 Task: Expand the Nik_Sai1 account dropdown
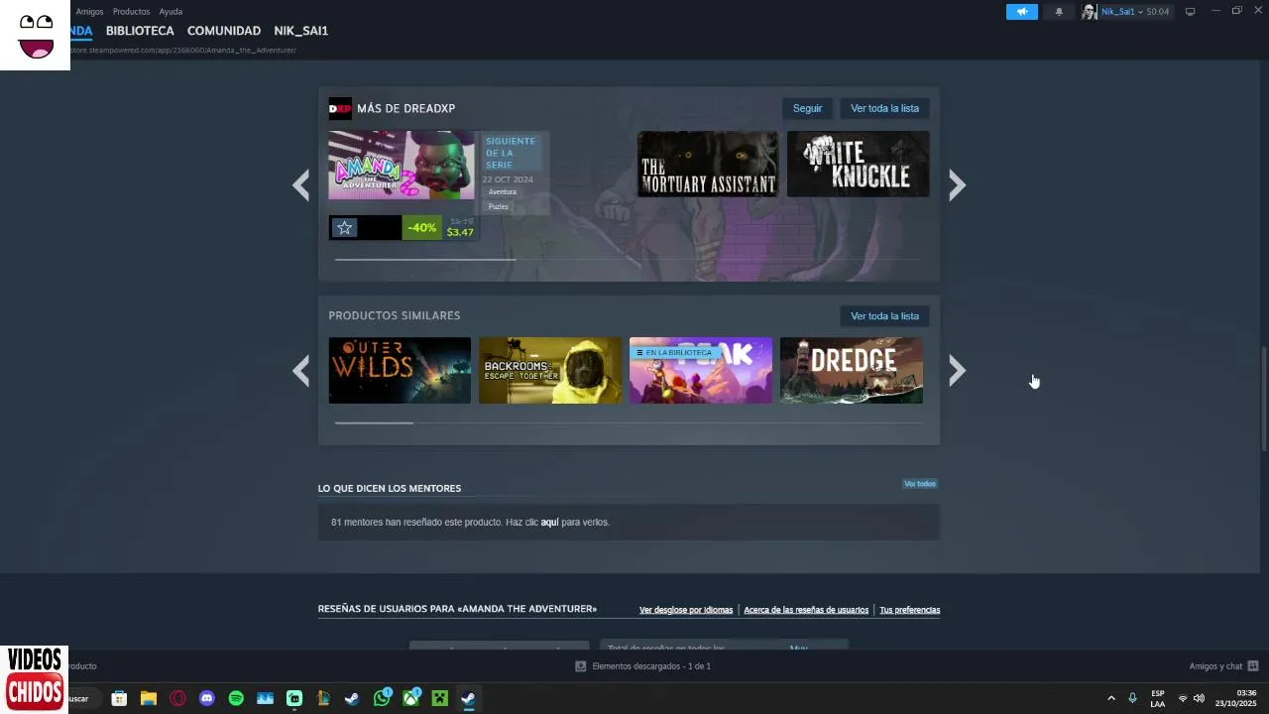pyautogui.click(x=1140, y=12)
